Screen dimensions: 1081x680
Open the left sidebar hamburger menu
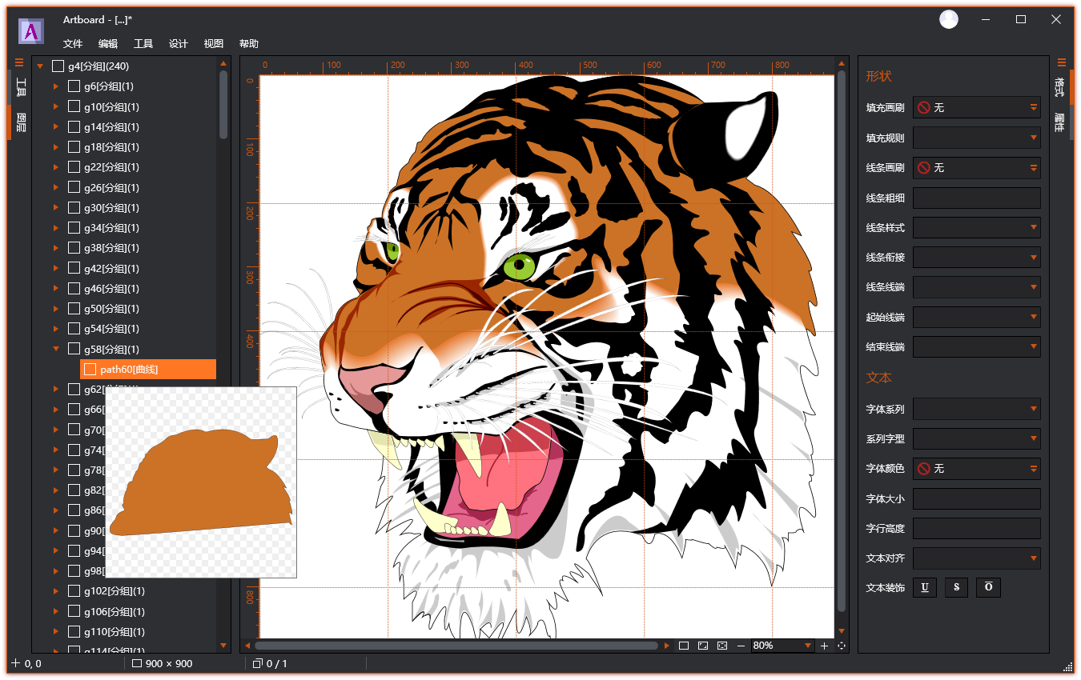[x=19, y=62]
